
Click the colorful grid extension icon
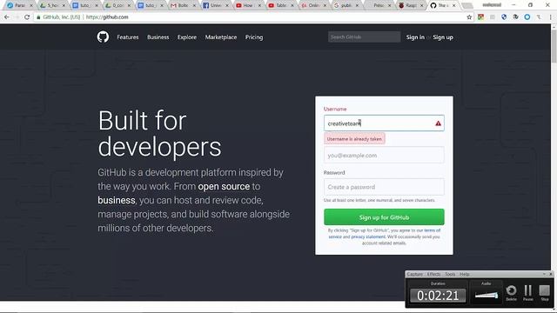[x=480, y=17]
